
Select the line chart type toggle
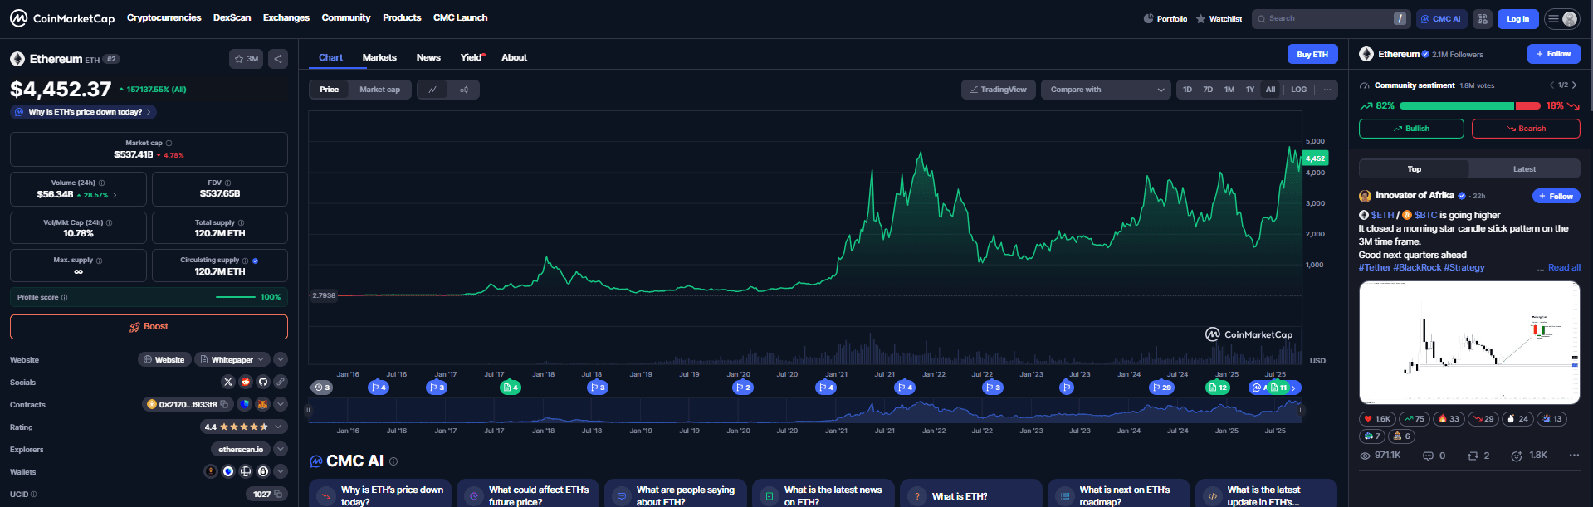pyautogui.click(x=432, y=90)
